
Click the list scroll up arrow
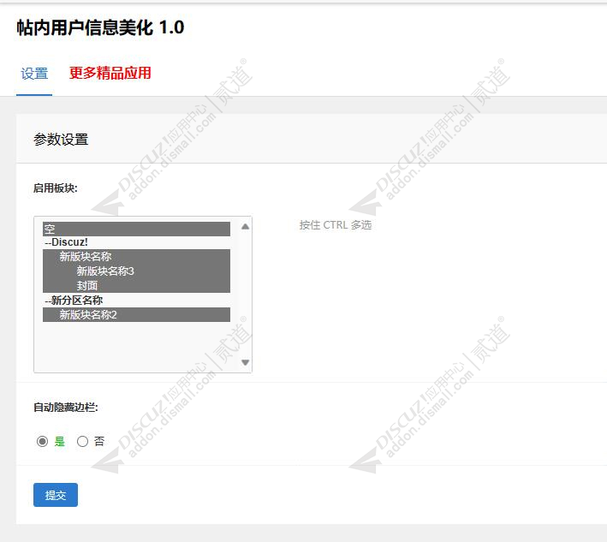(245, 227)
